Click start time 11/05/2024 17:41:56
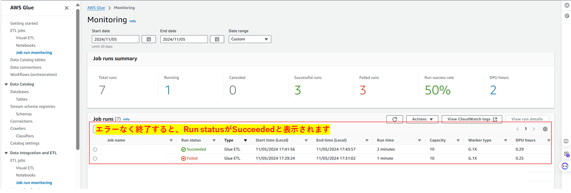 pyautogui.click(x=275, y=149)
